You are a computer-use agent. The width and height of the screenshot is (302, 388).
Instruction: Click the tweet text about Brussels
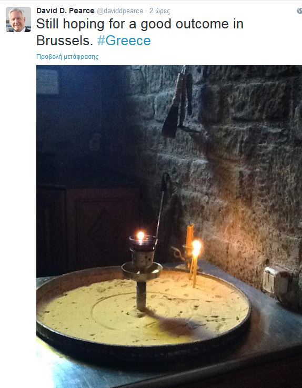140,32
